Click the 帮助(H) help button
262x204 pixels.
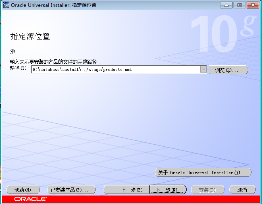(x=23, y=189)
